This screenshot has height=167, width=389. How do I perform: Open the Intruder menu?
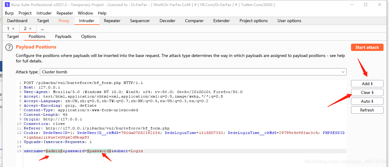pos(44,13)
